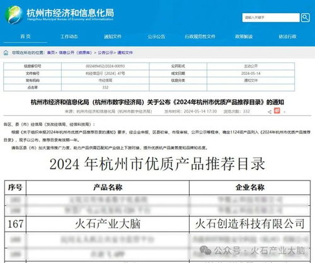Open the 首页 navigation tab

25,36
